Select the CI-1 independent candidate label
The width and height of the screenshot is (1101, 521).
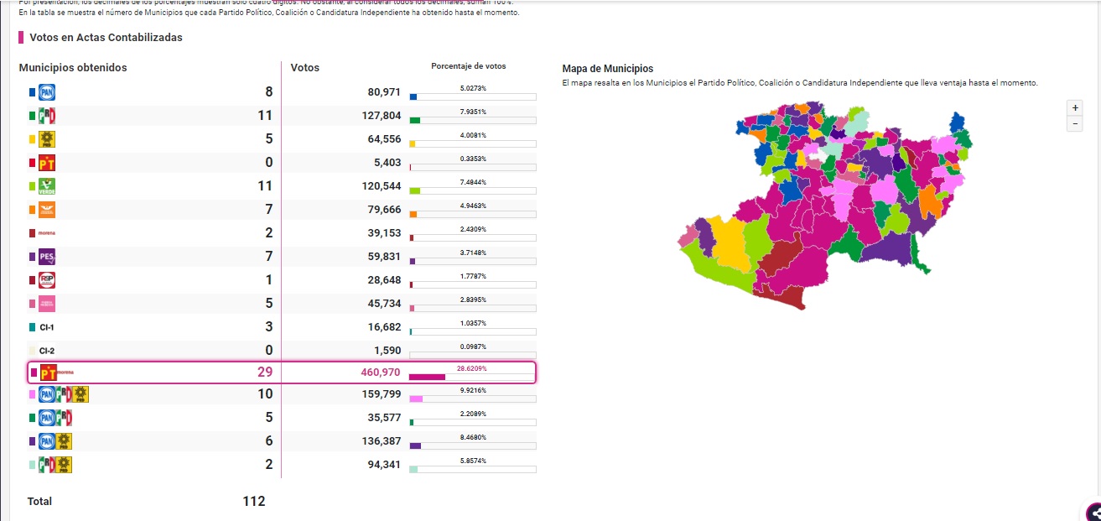point(47,327)
